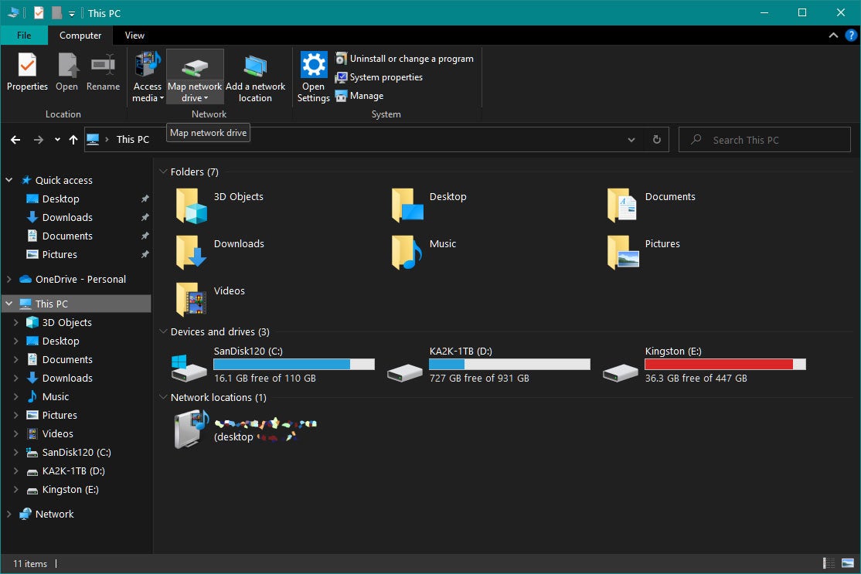This screenshot has height=574, width=861.
Task: Click the red Kingston (E:) capacity bar
Action: (726, 365)
